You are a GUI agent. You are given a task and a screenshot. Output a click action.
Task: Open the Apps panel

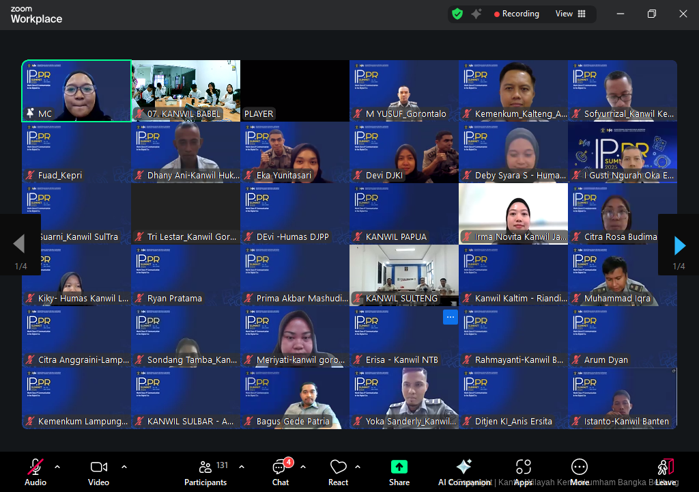(524, 472)
